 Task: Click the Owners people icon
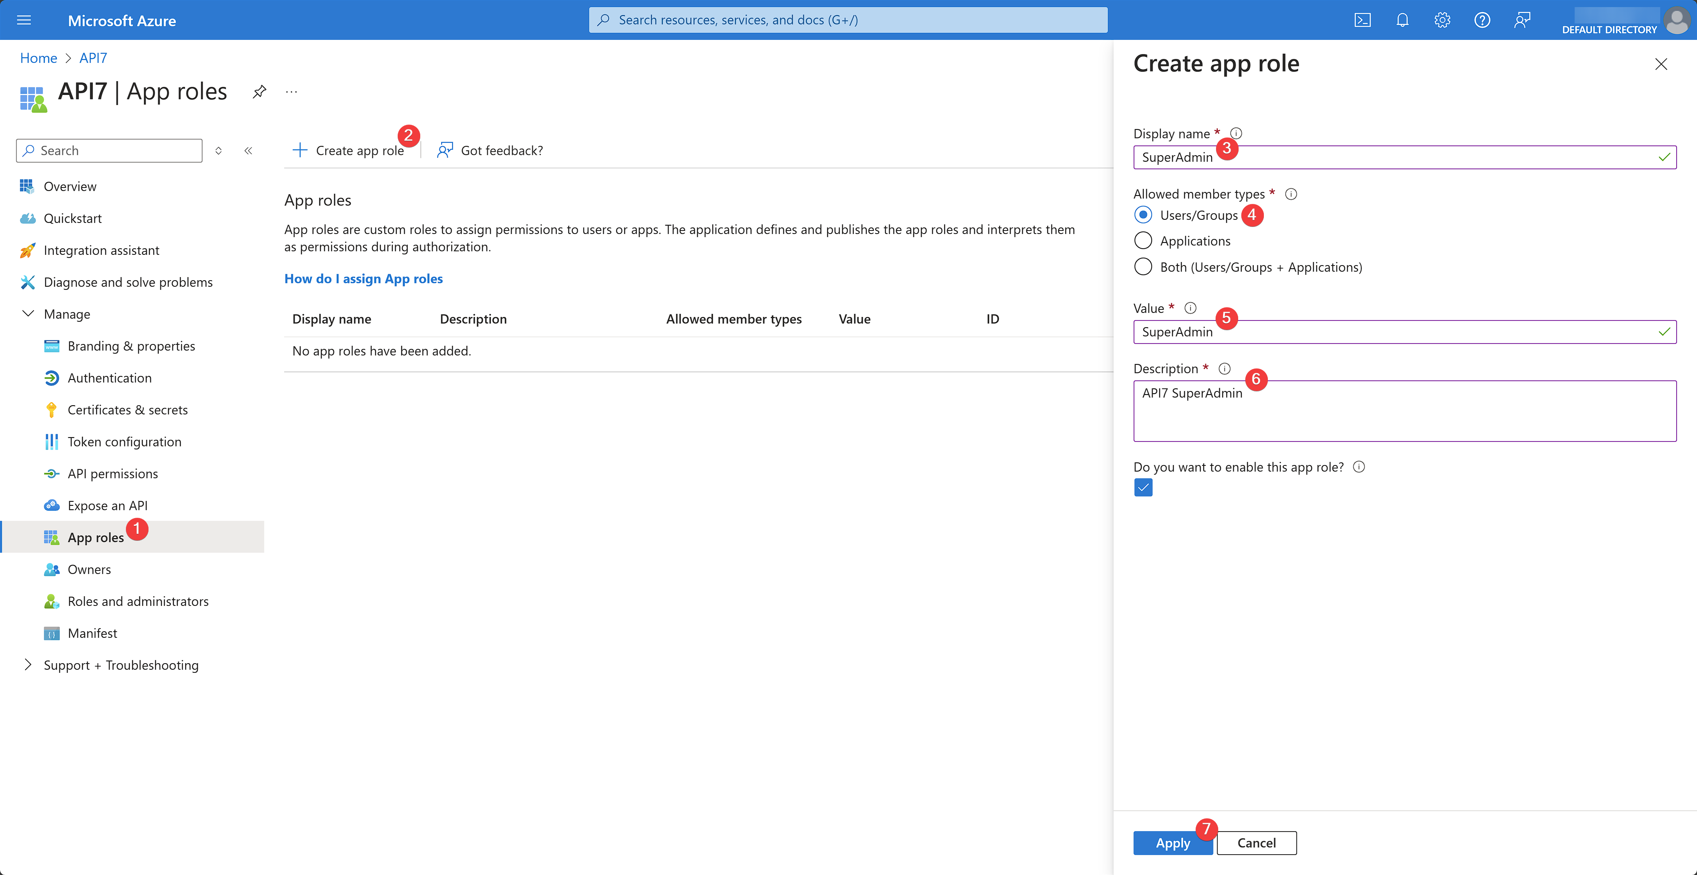pos(51,569)
